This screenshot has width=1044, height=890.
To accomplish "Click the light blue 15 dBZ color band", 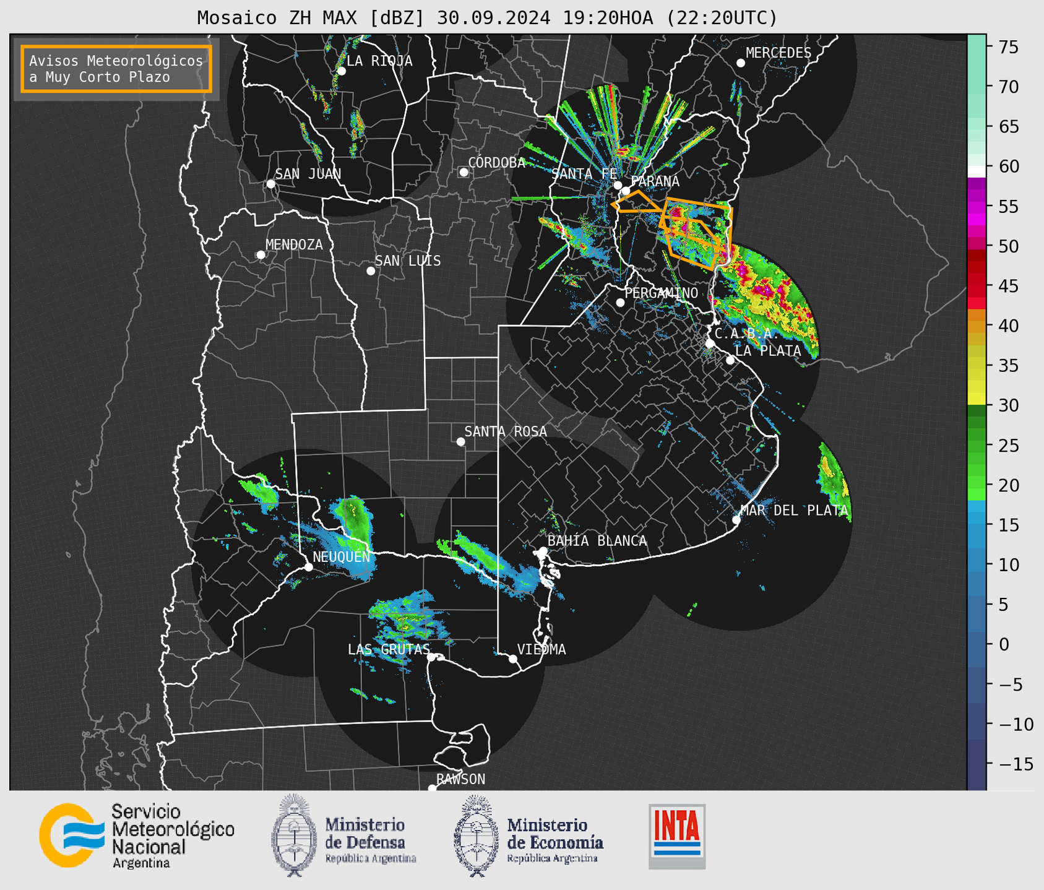I will (x=977, y=525).
